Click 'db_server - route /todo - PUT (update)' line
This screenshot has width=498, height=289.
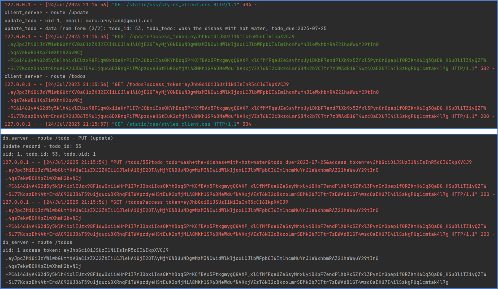(58, 138)
